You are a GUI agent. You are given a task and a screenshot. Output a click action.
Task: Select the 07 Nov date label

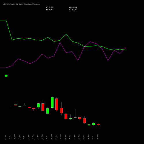tap(10, 137)
